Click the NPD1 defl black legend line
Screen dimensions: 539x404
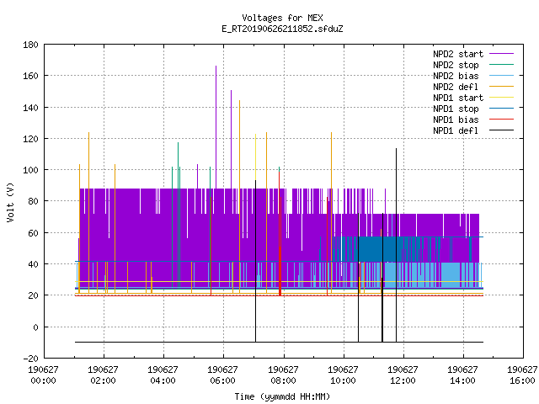pos(501,130)
